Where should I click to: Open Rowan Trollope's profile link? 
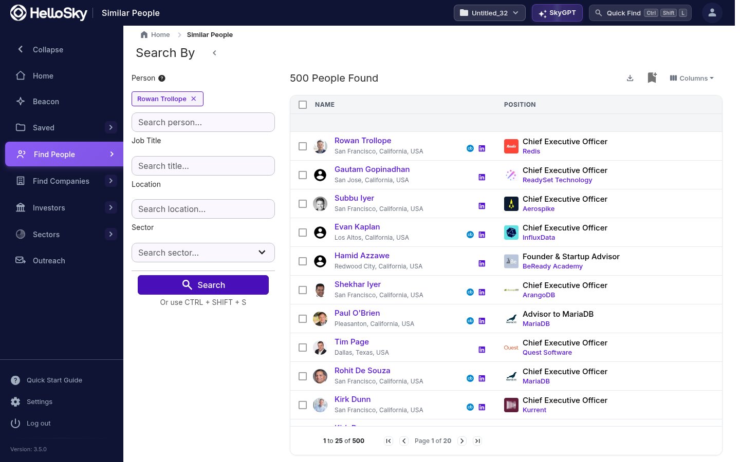[363, 141]
